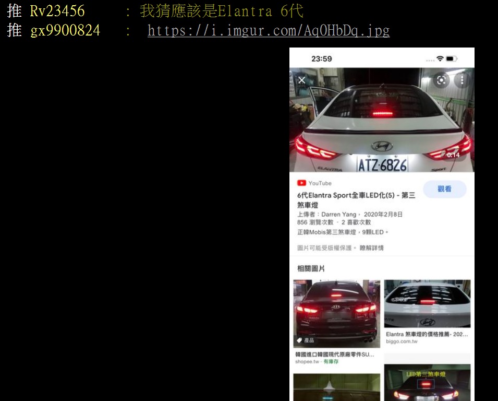
Task: Close the image preview with the X icon
Action: tap(301, 80)
